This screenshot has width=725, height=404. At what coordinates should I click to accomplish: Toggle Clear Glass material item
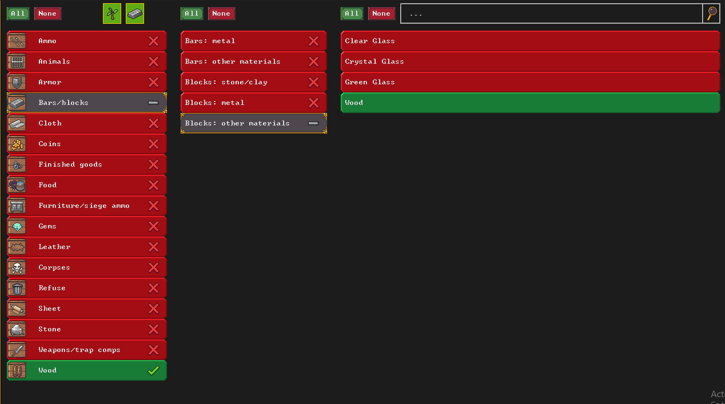pyautogui.click(x=531, y=41)
